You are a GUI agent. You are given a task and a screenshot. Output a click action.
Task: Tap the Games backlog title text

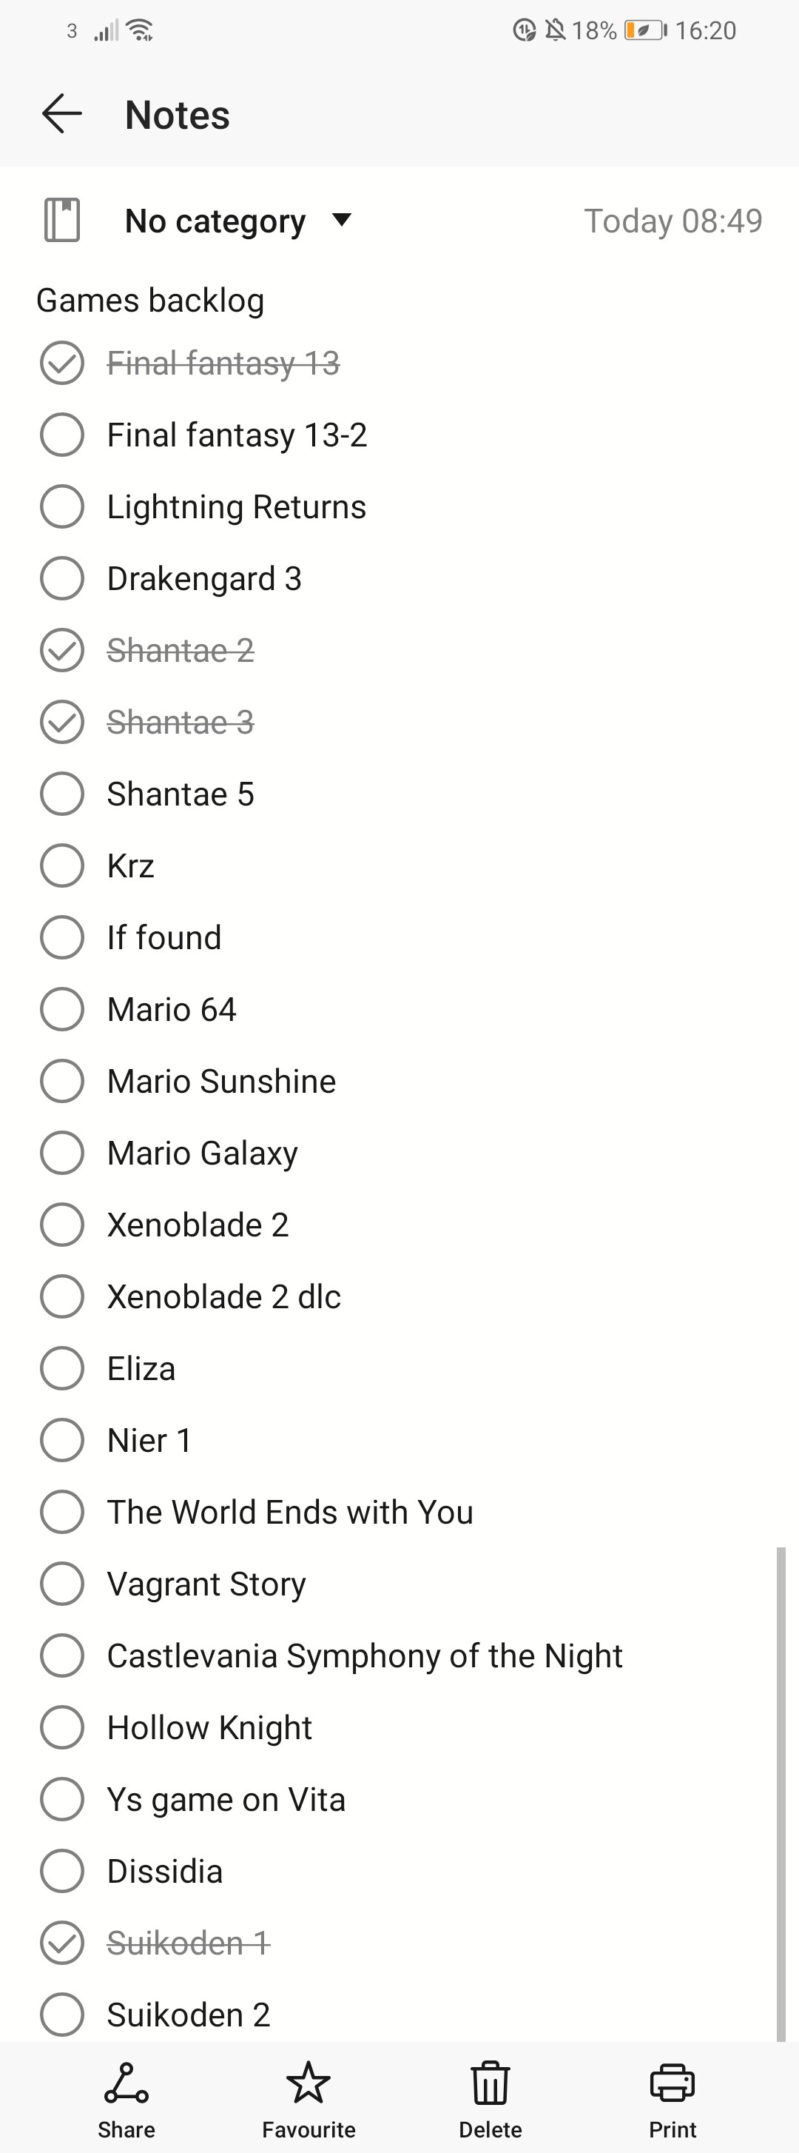pyautogui.click(x=150, y=301)
